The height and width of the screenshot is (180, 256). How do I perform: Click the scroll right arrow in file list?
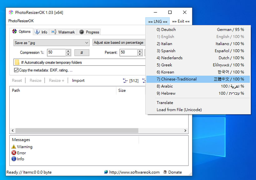pos(185,130)
